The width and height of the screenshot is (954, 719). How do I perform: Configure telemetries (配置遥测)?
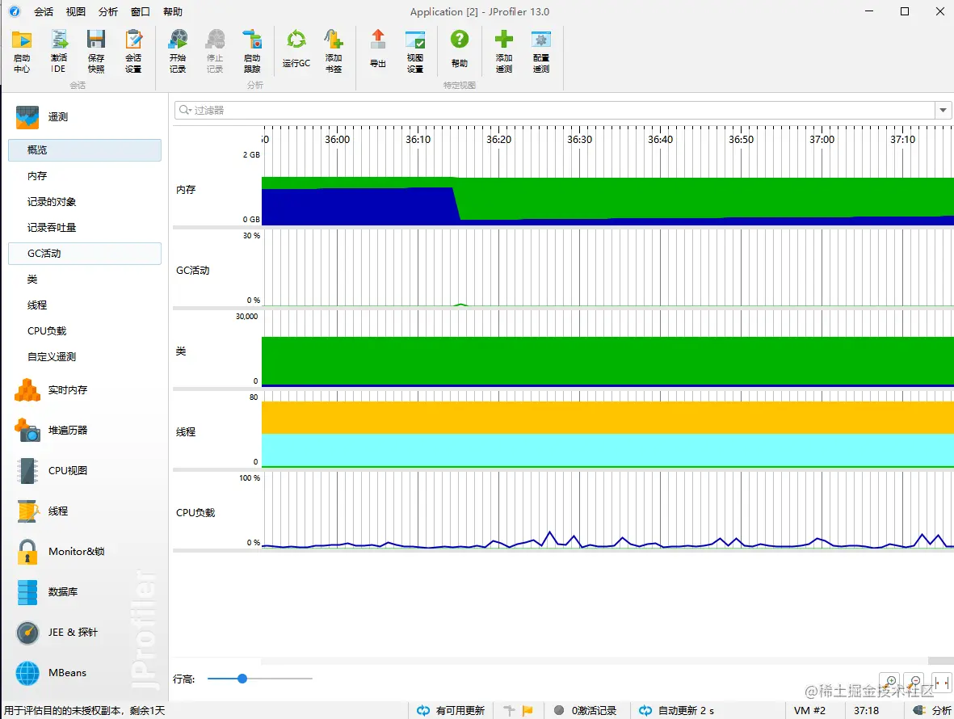[x=541, y=52]
